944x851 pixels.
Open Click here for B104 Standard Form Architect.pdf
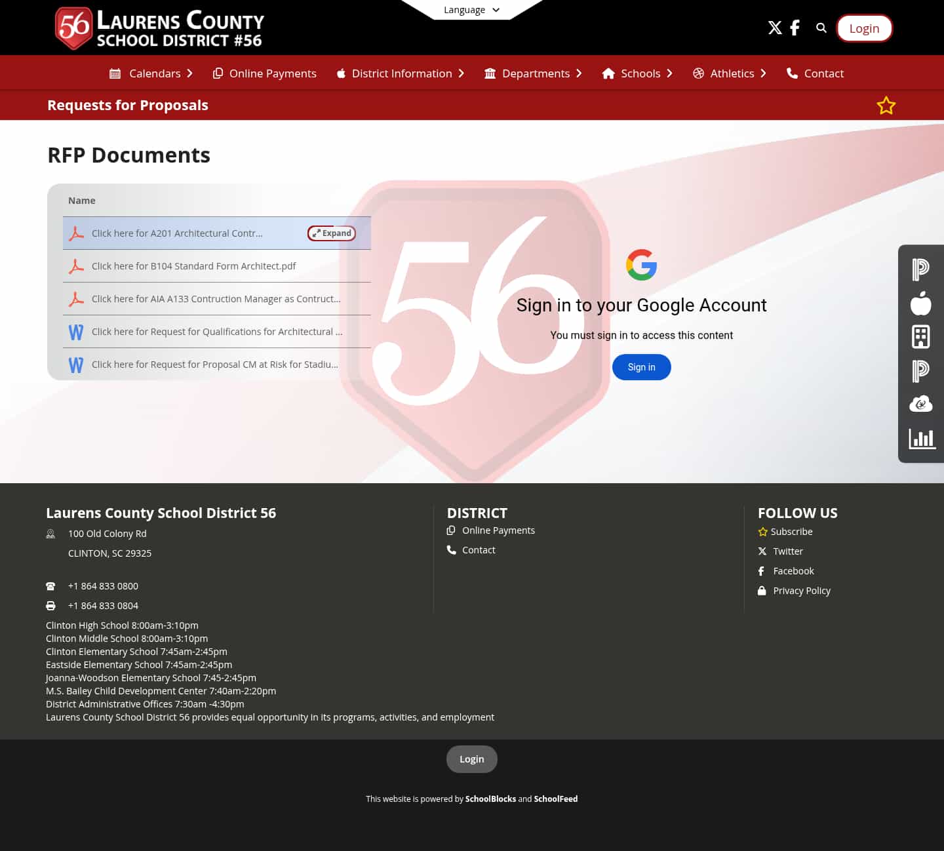194,266
